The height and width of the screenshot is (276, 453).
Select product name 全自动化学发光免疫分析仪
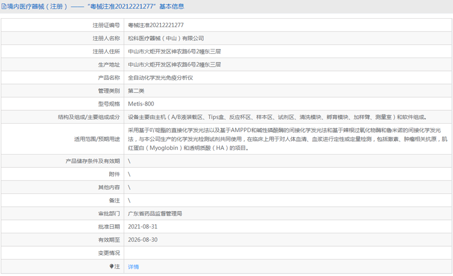click(x=160, y=78)
